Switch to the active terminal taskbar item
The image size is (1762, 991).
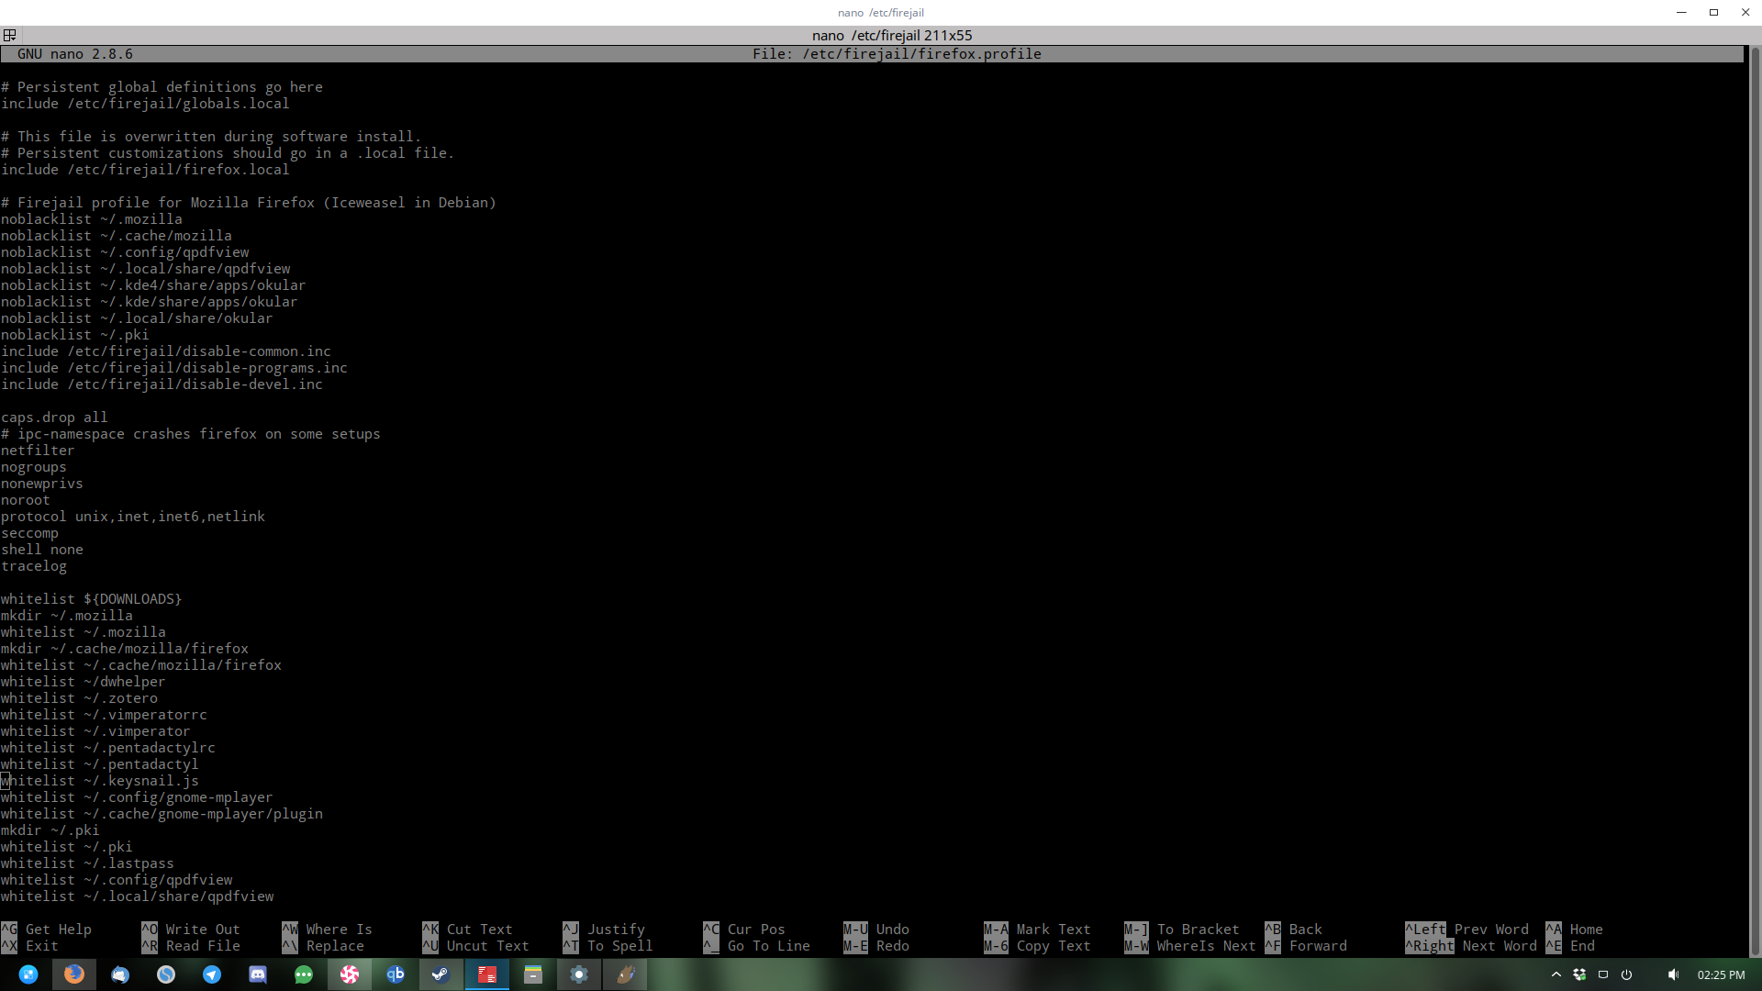[x=487, y=974]
